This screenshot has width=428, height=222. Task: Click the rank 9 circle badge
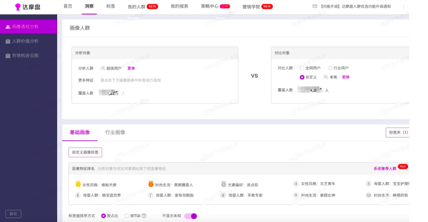click(x=296, y=195)
